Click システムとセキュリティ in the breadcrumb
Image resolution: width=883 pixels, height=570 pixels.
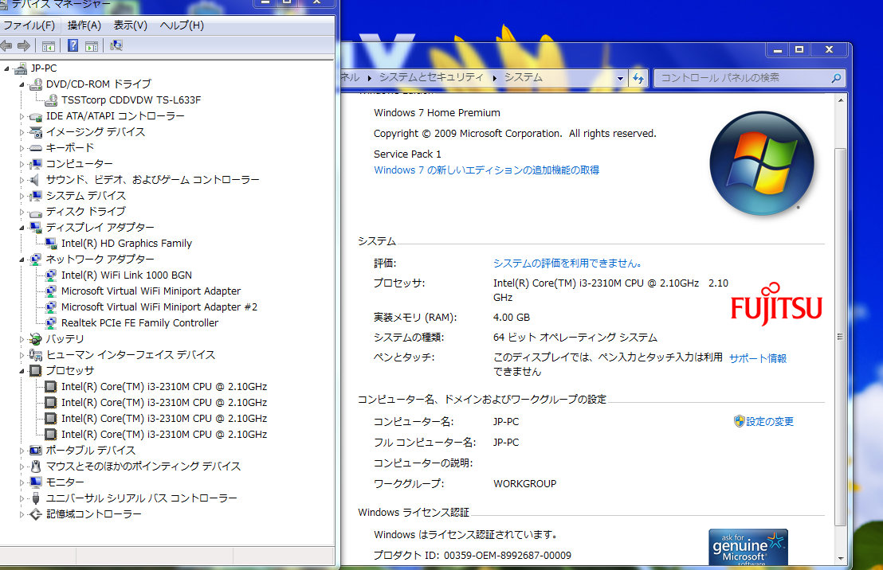[x=431, y=78]
